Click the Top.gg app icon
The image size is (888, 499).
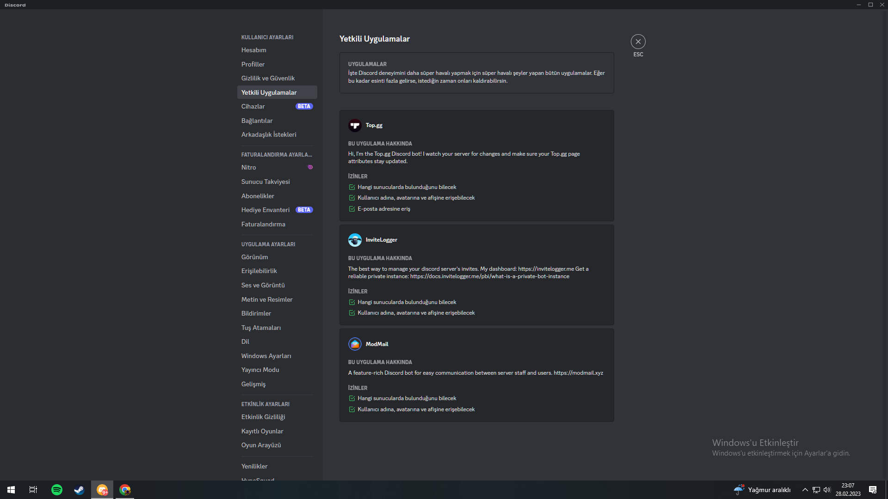(x=355, y=125)
